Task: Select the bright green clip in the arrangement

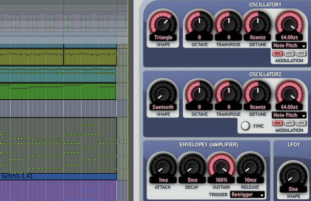Action: [x=58, y=91]
